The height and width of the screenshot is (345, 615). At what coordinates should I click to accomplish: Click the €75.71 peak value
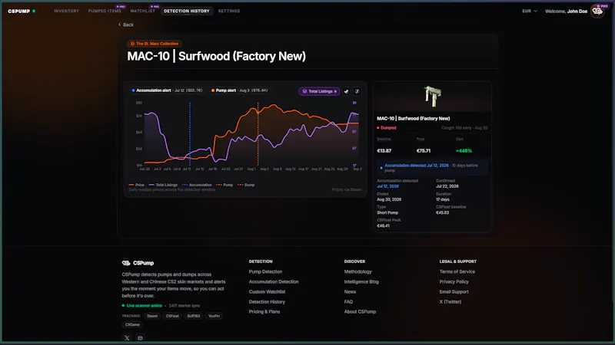(424, 150)
